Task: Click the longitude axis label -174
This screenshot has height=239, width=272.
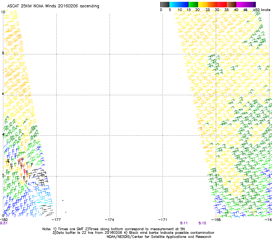Action: 110,220
